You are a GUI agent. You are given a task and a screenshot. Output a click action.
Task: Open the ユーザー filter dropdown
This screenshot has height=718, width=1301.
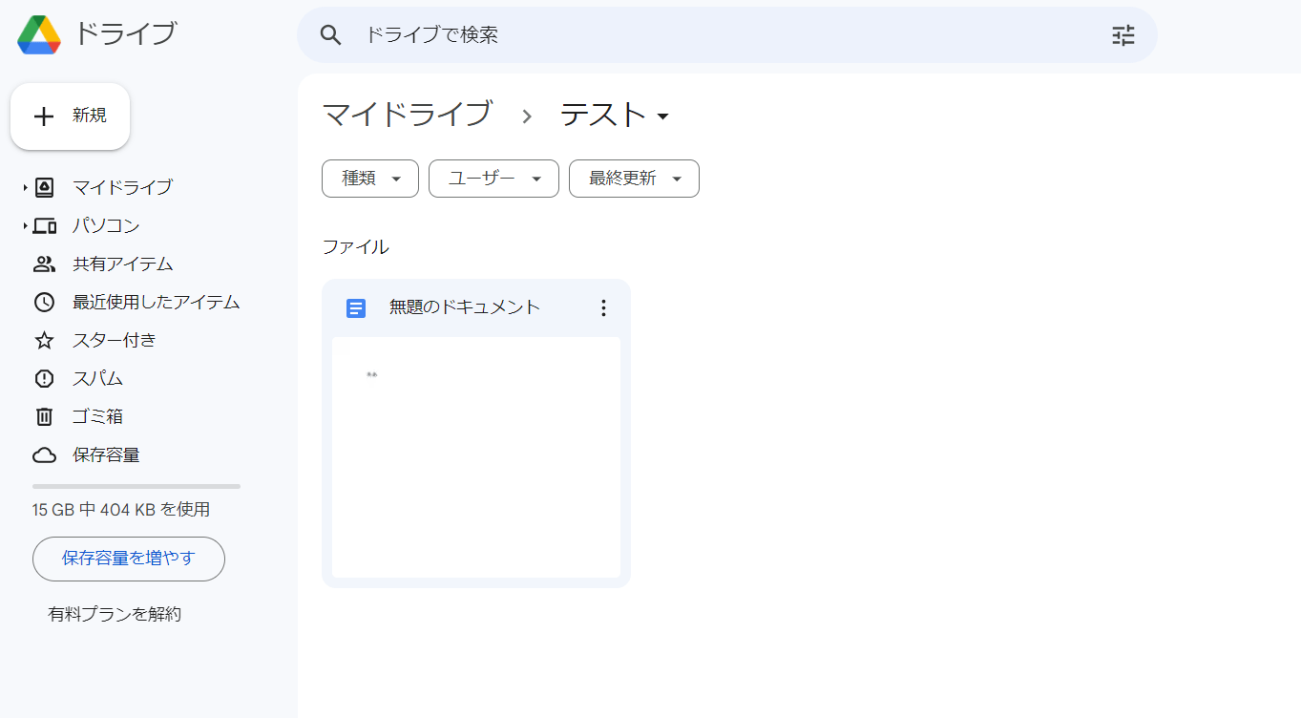(x=493, y=179)
